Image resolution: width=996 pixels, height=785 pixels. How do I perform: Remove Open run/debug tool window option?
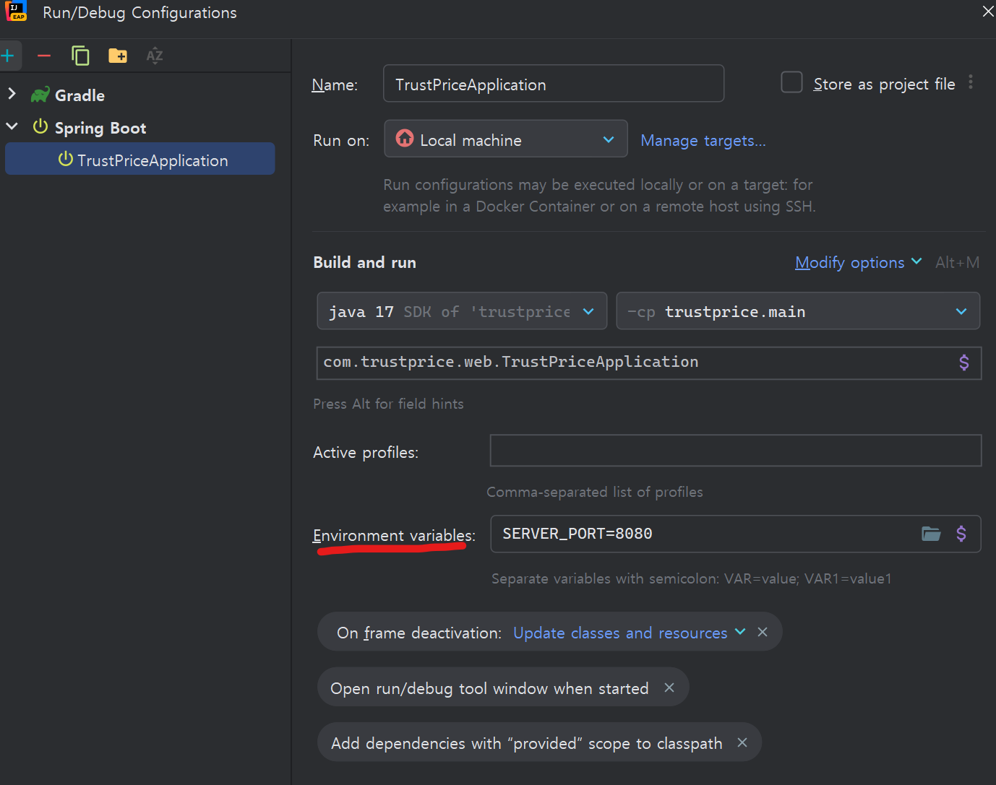pyautogui.click(x=669, y=688)
